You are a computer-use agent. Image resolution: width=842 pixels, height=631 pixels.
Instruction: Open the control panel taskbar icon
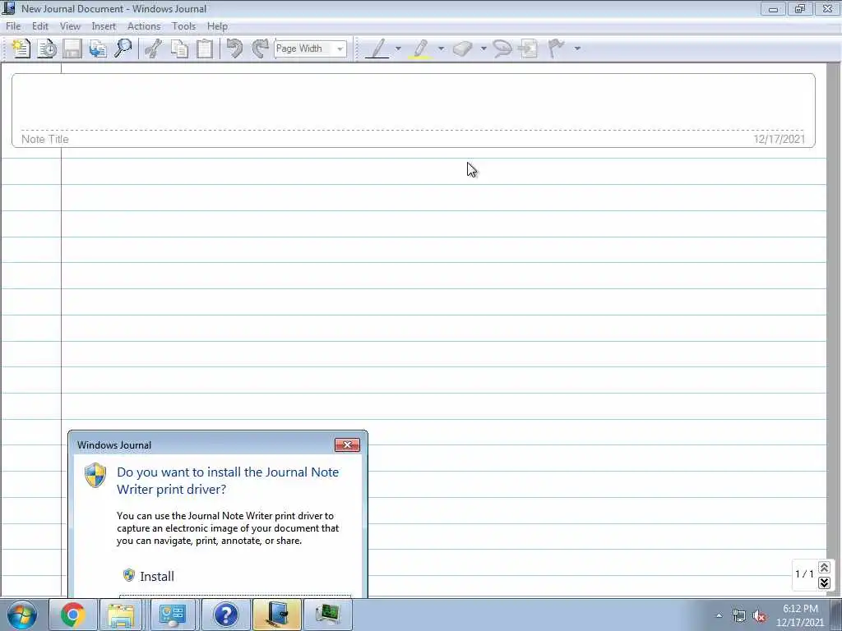(173, 615)
